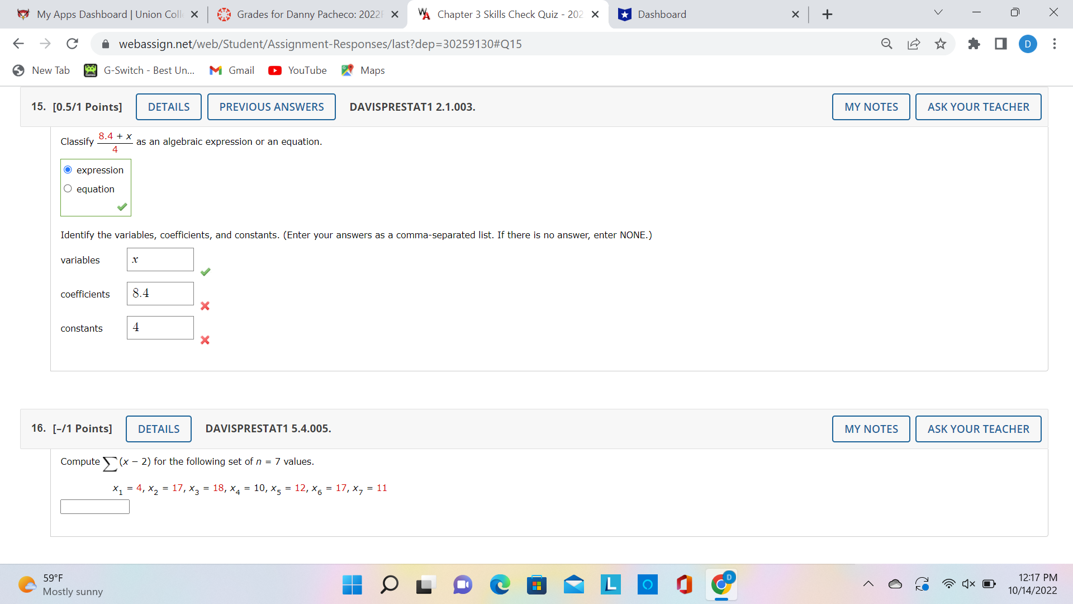The image size is (1073, 604).
Task: Click the coefficients input field
Action: tap(160, 294)
